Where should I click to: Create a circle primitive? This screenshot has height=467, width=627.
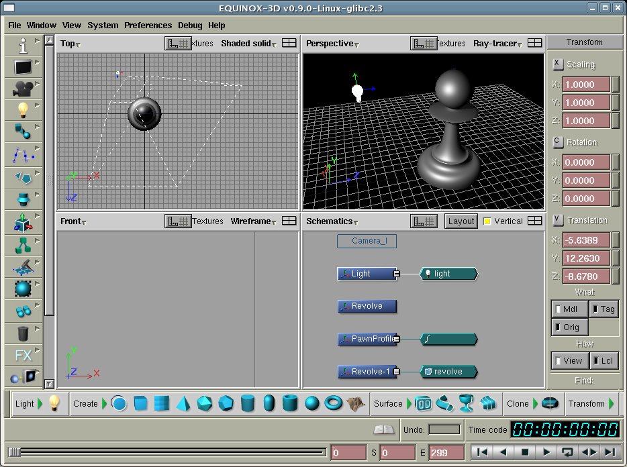pos(119,403)
